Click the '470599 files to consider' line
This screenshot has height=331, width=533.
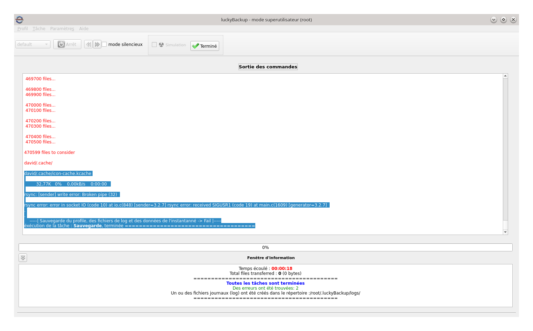49,153
